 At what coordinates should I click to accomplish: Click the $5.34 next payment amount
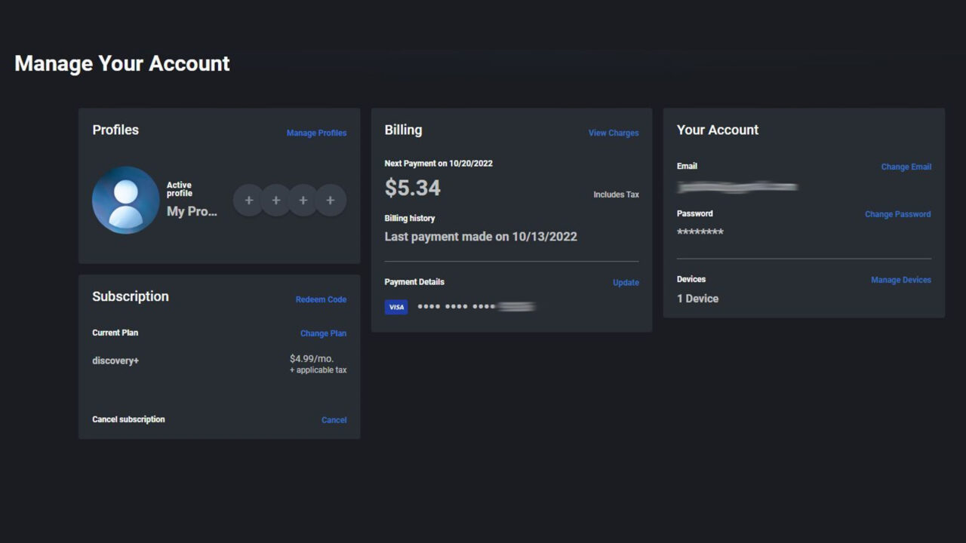point(413,188)
